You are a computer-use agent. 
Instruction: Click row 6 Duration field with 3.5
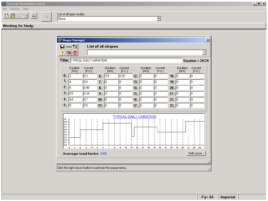111,76
